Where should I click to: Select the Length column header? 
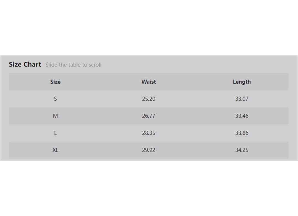pos(242,82)
